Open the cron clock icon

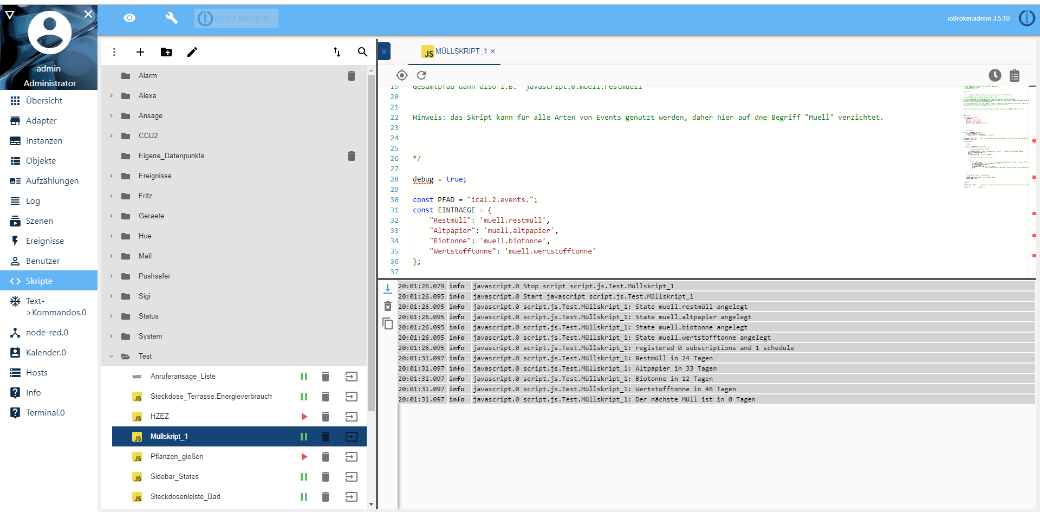[995, 75]
